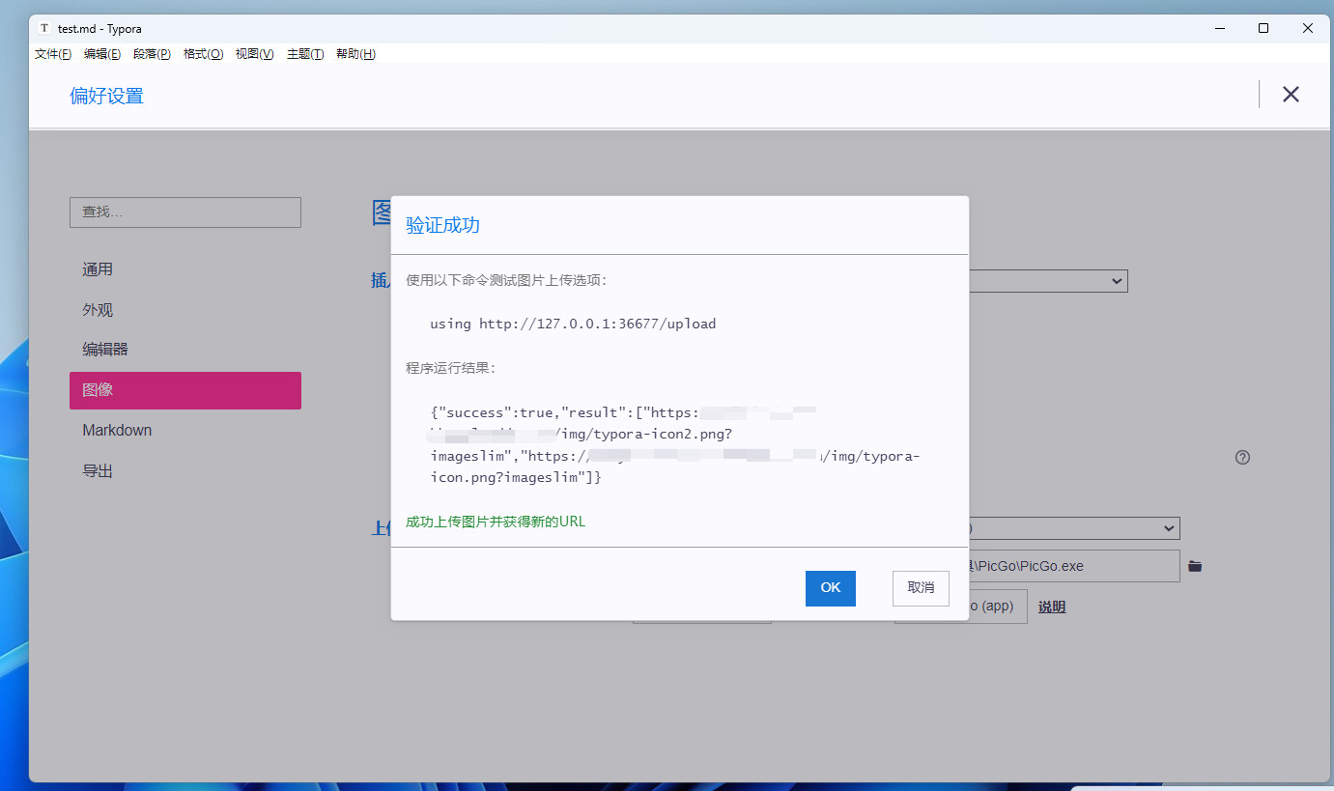
Task: Select the 导出 settings category
Action: click(185, 471)
